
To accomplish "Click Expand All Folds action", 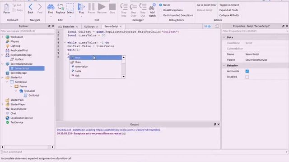I will [228, 10].
